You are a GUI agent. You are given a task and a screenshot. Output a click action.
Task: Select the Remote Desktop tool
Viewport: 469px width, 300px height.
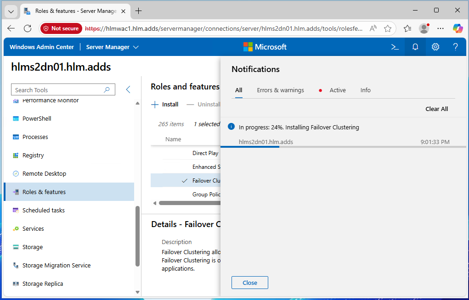pos(44,173)
